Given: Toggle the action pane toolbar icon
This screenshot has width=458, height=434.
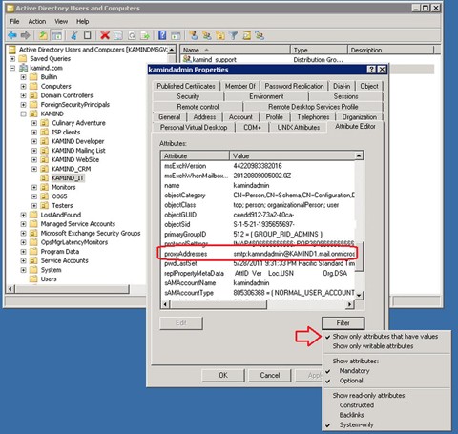Looking at the screenshot, I should pos(176,35).
